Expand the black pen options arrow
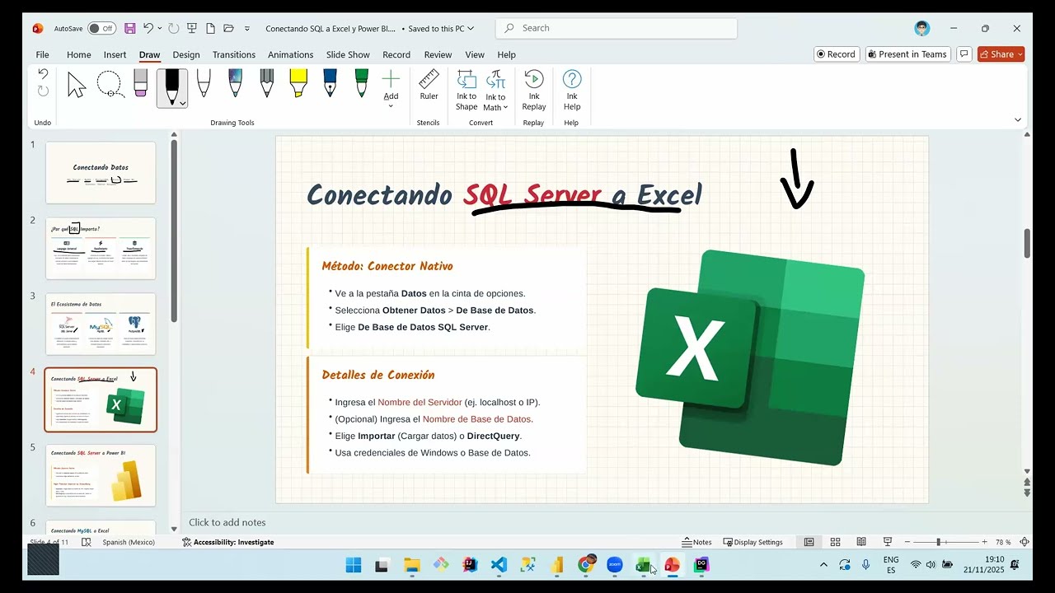The width and height of the screenshot is (1055, 593). [182, 103]
